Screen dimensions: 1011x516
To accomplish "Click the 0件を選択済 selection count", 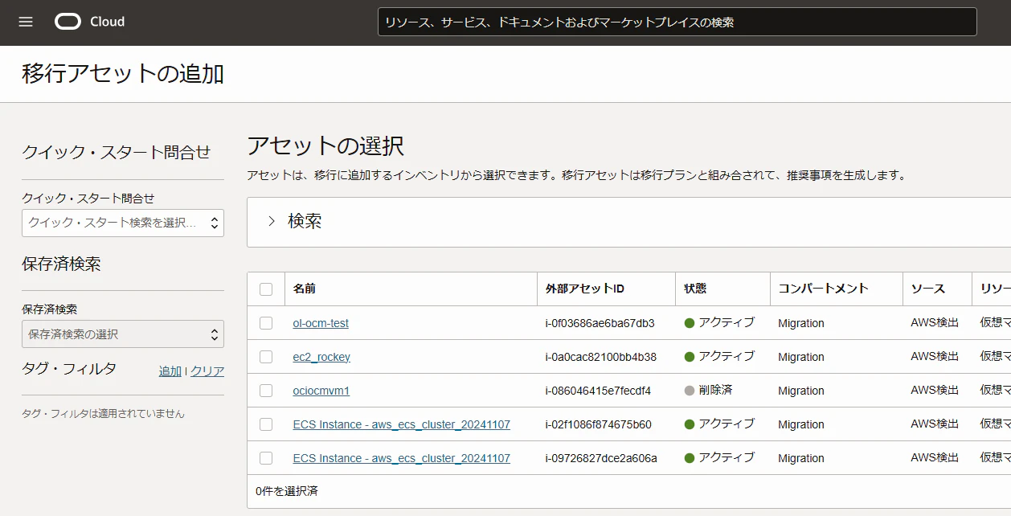I will [x=287, y=491].
